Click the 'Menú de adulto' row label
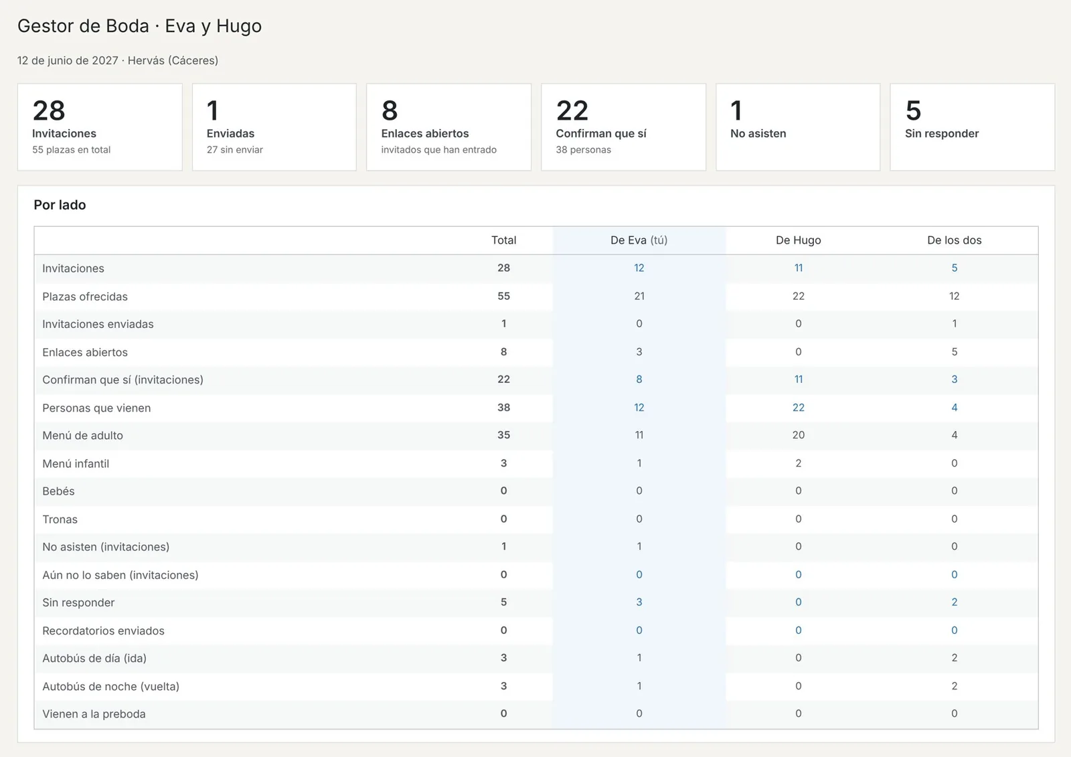Image resolution: width=1071 pixels, height=757 pixels. (x=83, y=436)
